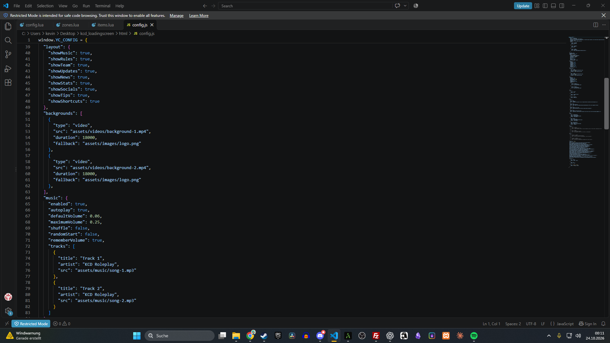
Task: Open remote window indicator in status bar
Action: [7, 324]
